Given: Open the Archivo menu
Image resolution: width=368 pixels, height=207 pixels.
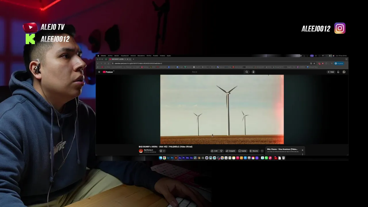Looking at the screenshot, I should [110, 56].
